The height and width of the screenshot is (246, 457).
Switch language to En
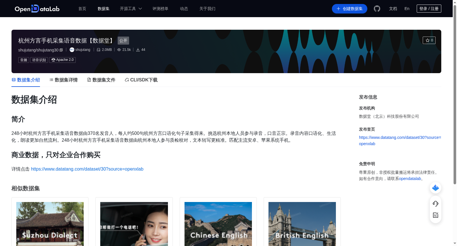tap(407, 9)
